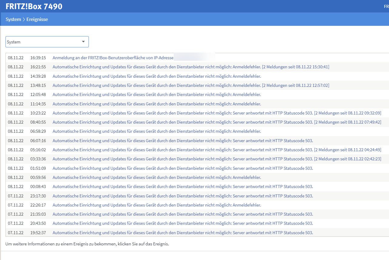This screenshot has width=389, height=260.
Task: Open the 05:16:02 Statuscode 503 event
Action: pyautogui.click(x=217, y=150)
